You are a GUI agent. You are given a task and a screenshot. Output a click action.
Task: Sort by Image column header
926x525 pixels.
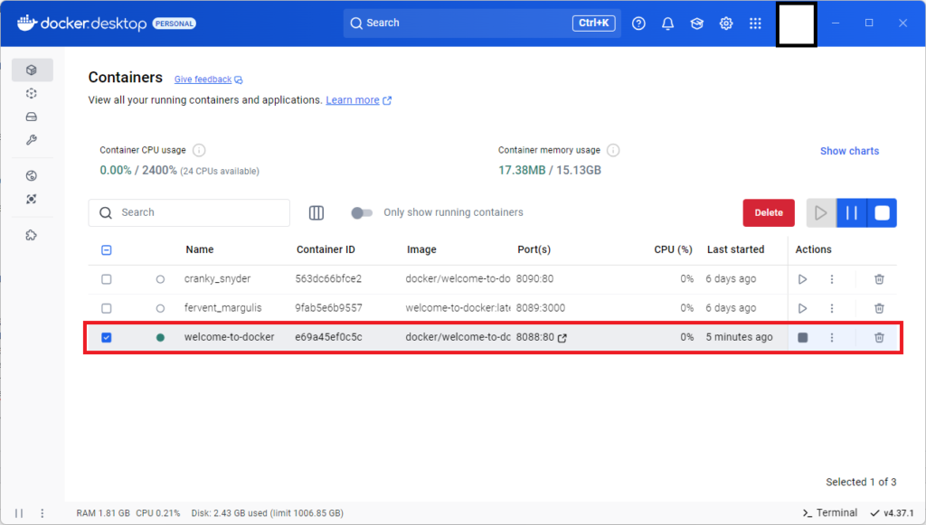pos(421,250)
